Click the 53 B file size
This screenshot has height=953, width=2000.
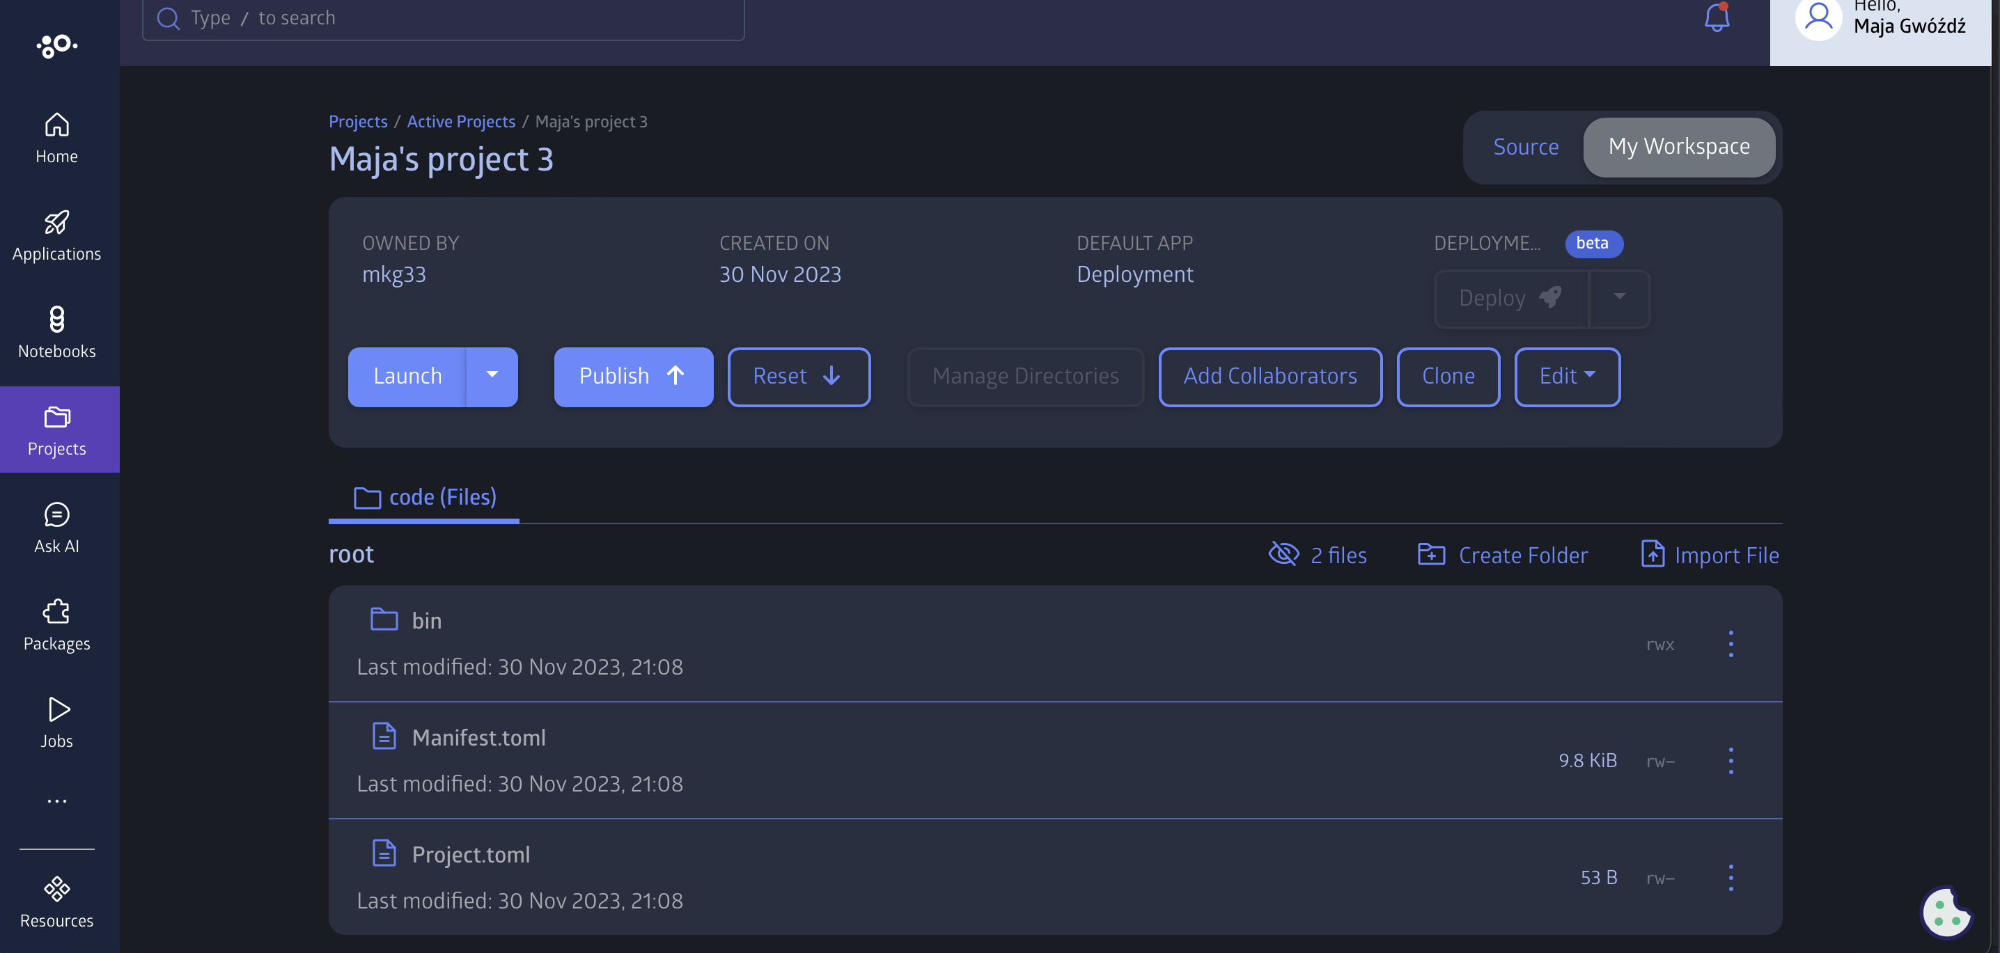tap(1599, 878)
